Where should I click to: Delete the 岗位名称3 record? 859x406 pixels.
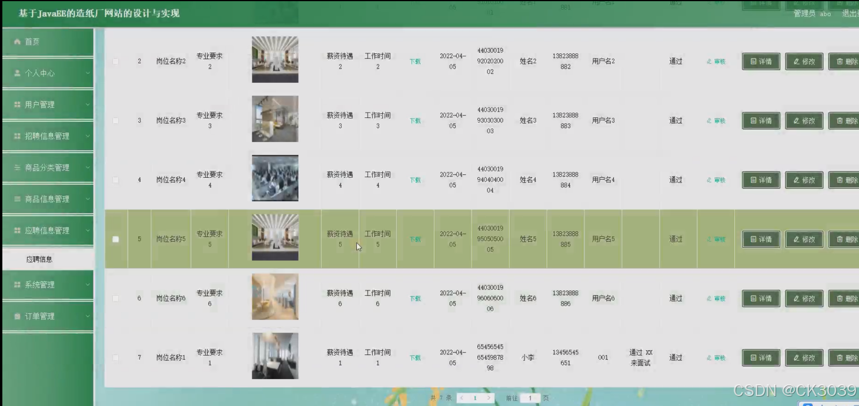click(844, 121)
